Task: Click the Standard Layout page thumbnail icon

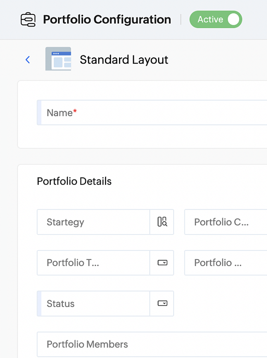Action: pos(58,59)
